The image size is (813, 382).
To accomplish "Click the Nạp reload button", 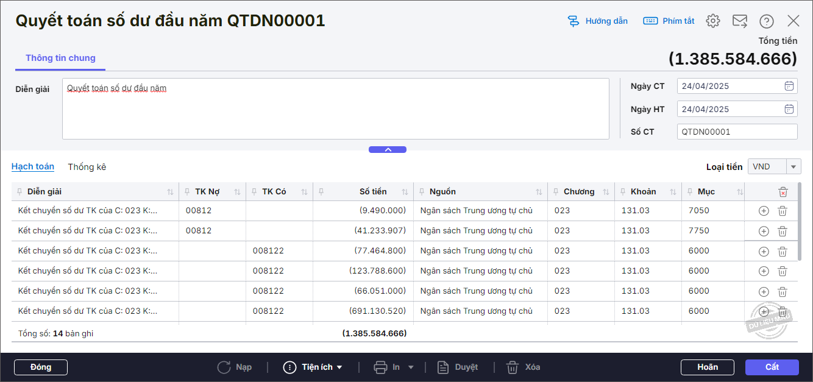I will (235, 367).
